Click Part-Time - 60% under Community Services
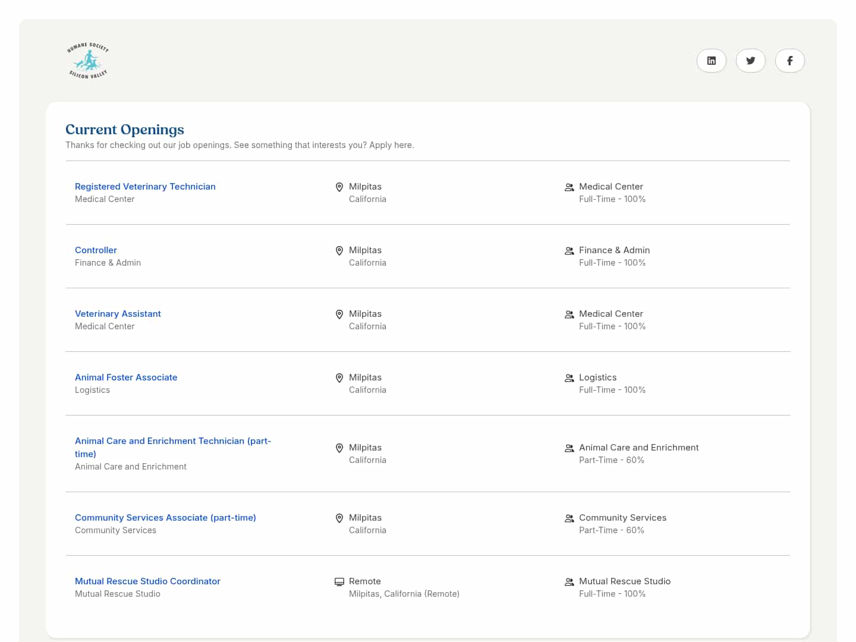This screenshot has width=856, height=642. pos(611,530)
